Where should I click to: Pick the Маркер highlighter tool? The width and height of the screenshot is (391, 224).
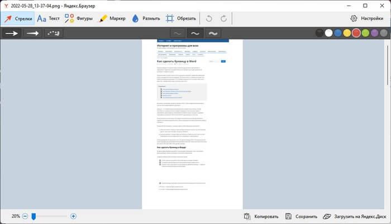click(112, 18)
